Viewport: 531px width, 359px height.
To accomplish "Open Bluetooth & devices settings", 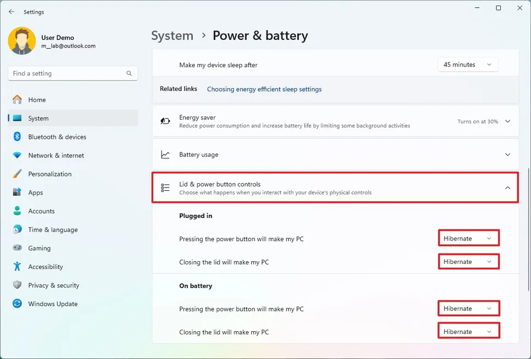I will coord(57,137).
